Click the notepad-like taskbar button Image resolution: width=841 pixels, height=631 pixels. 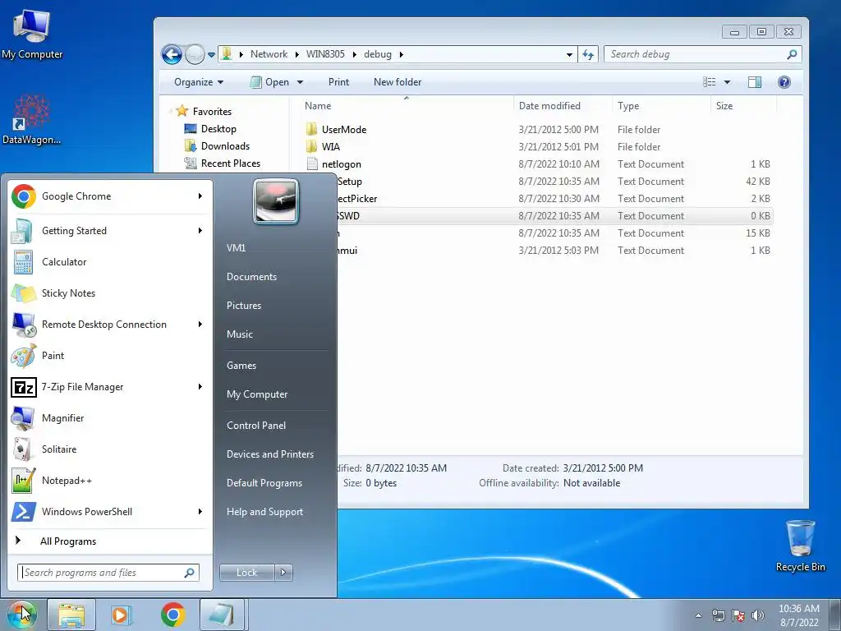(x=223, y=615)
